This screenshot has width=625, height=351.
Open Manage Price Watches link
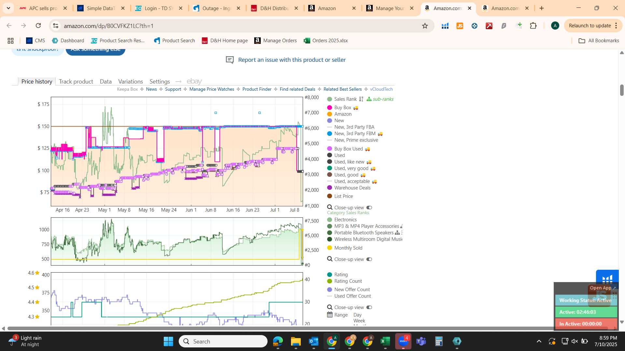click(x=212, y=89)
